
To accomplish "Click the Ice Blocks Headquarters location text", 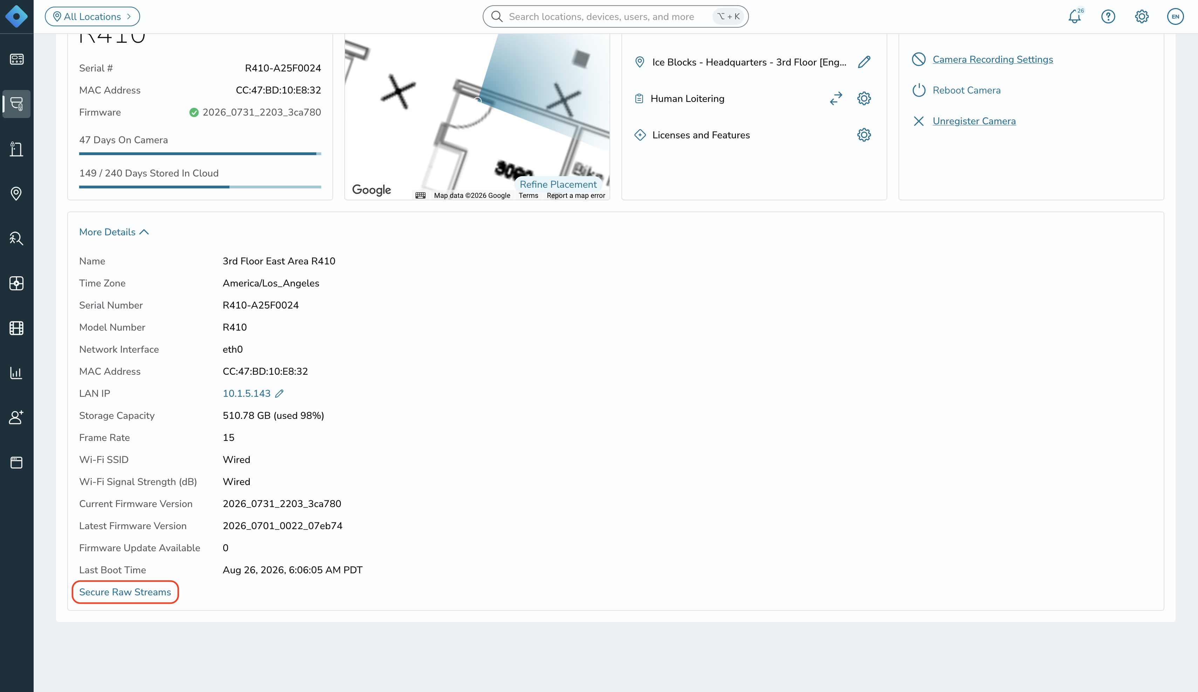I will 749,62.
